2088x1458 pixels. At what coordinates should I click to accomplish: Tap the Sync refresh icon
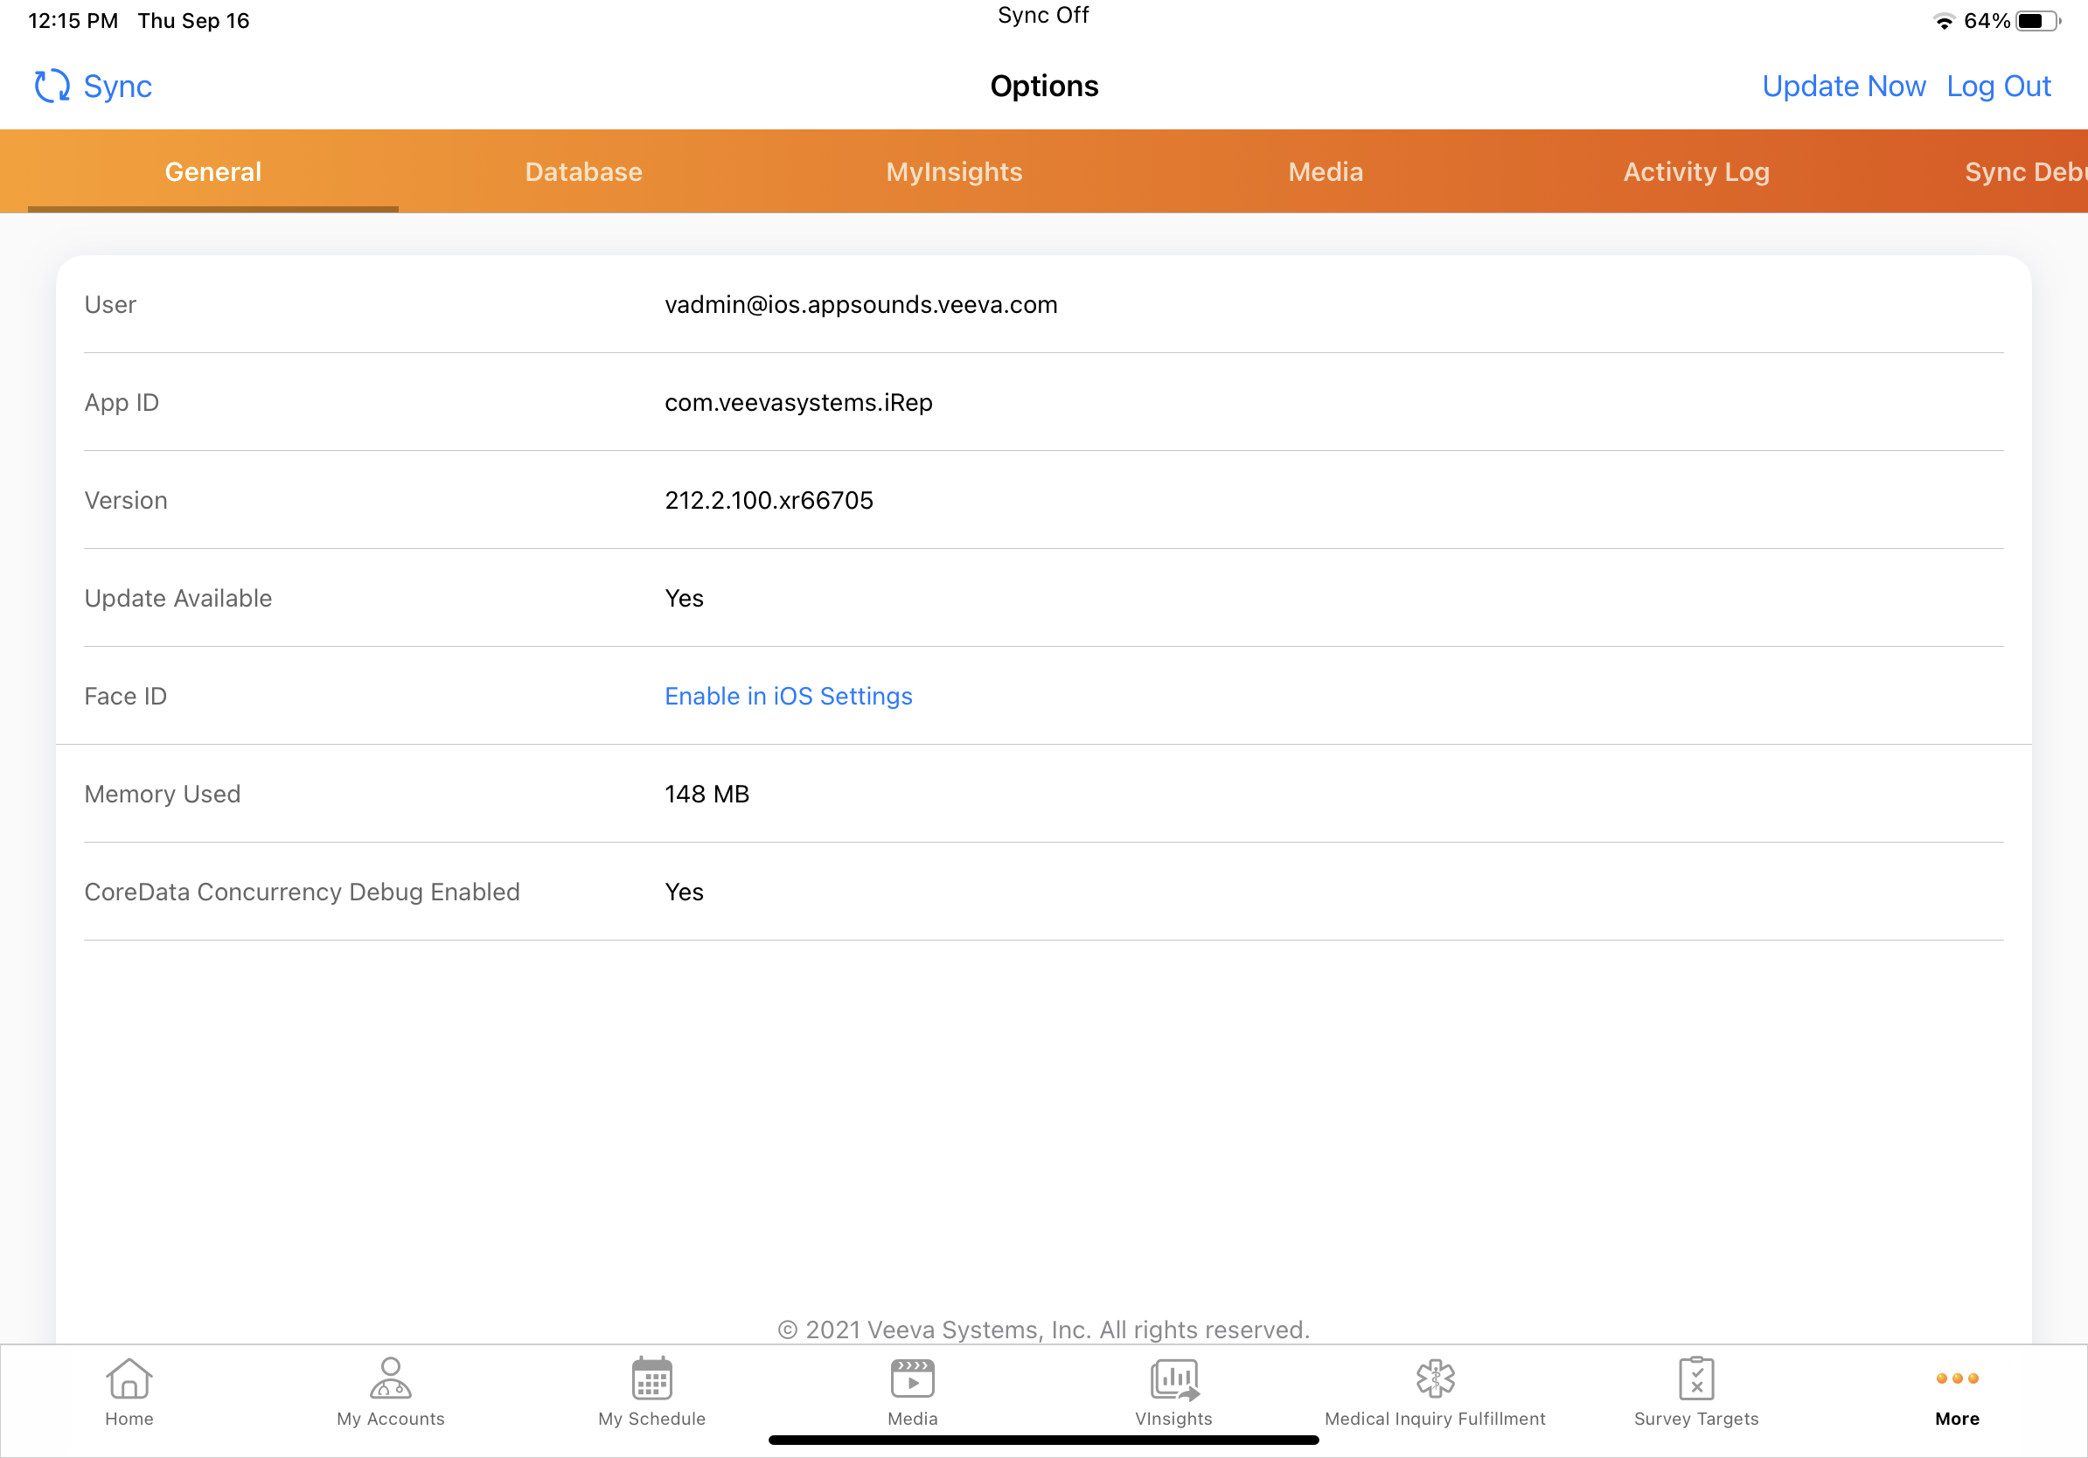(52, 87)
